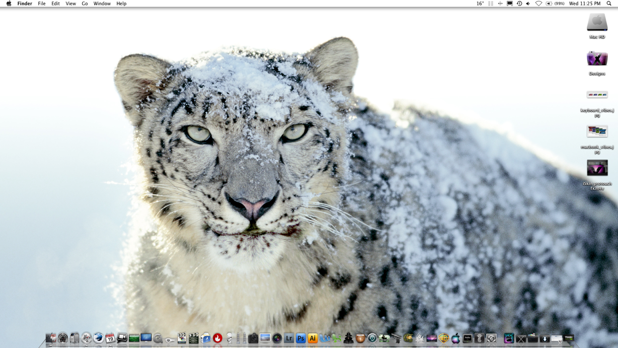This screenshot has height=348, width=618.
Task: Open the Trash in the dock
Action: point(569,338)
